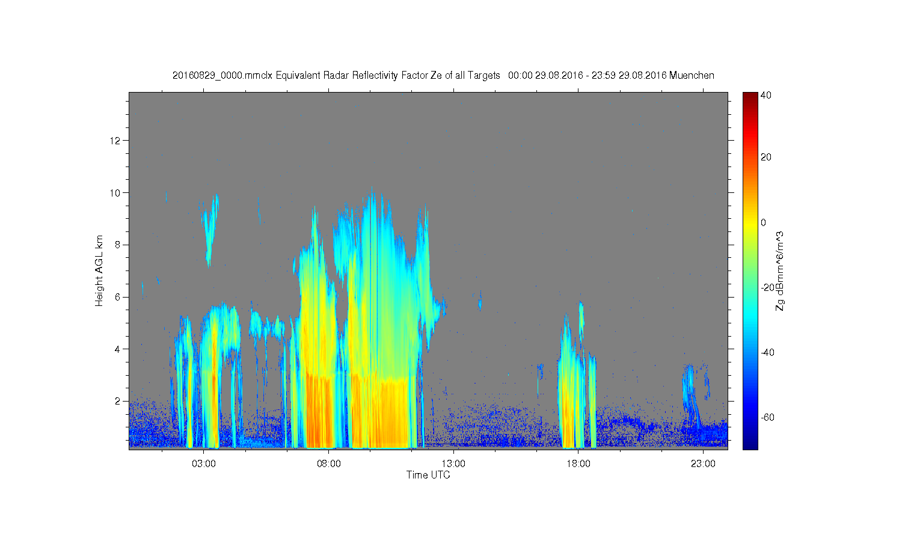Click the colorbar label '-40'
Screen dimensions: 902x541
767,352
